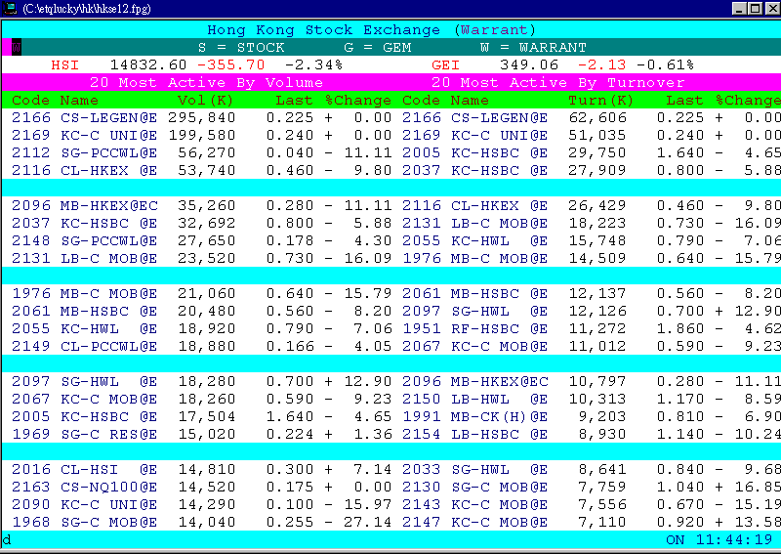
Task: Click the 'Turn(K)' column header
Action: pos(600,101)
